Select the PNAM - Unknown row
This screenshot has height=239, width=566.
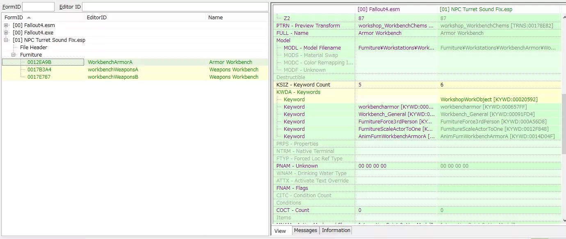[x=417, y=166]
